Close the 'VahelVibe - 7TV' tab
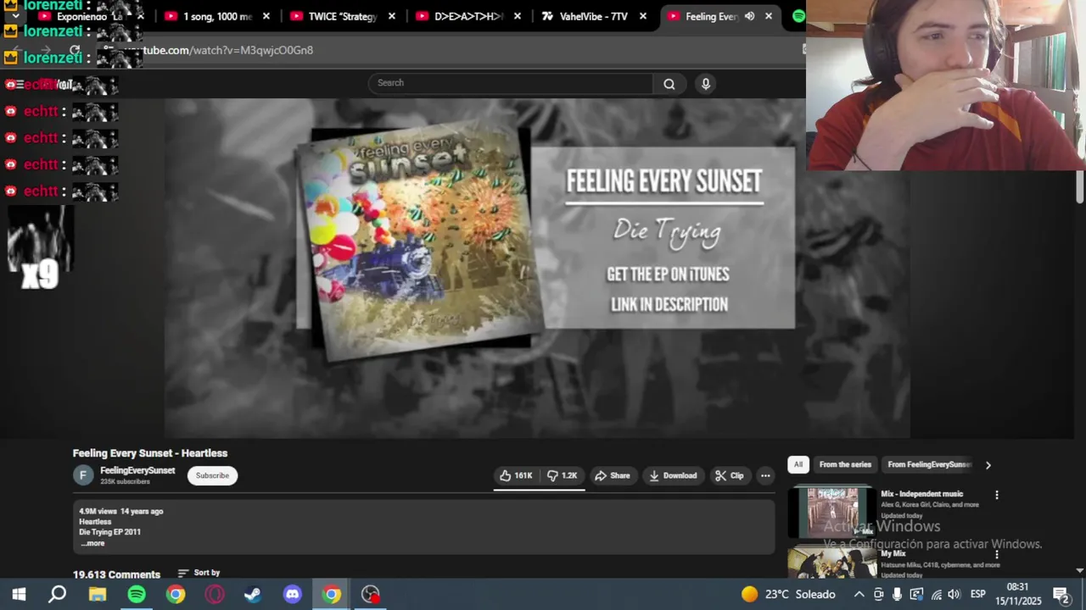The image size is (1086, 610). [643, 16]
